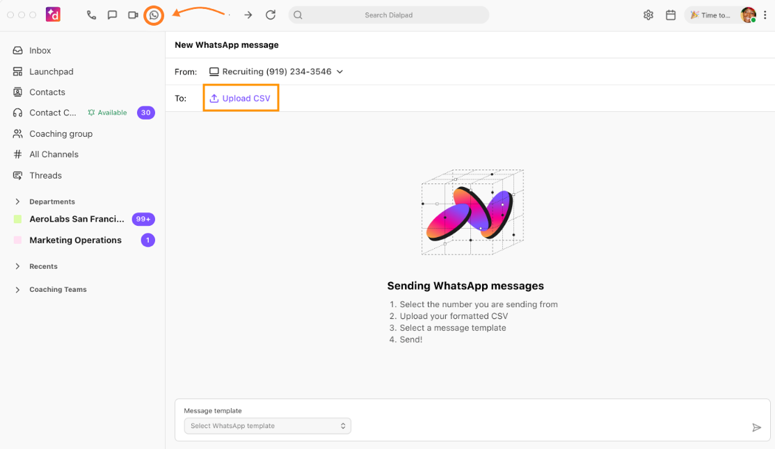Open Marketing Operations department
This screenshot has width=775, height=449.
click(x=75, y=240)
